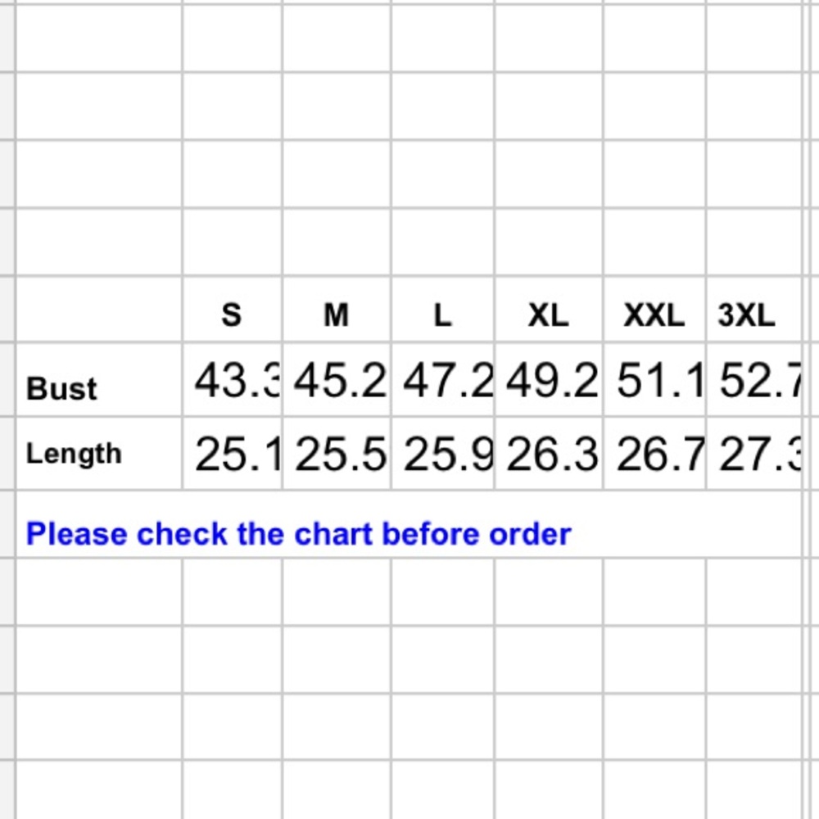
Task: Click Bust value 47.2 for size L
Action: (446, 381)
